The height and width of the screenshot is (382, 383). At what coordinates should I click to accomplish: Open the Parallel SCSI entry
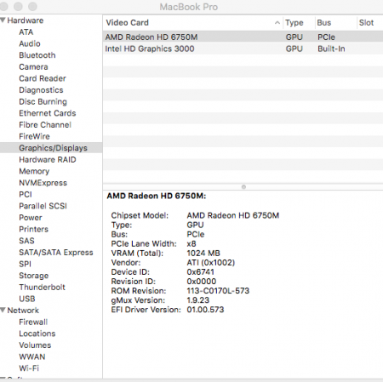click(43, 206)
